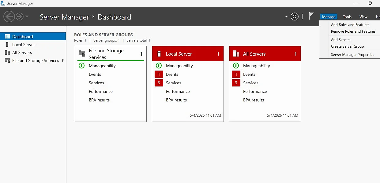This screenshot has height=183, width=380.
Task: Open Performance in All Servers tile
Action: (255, 91)
